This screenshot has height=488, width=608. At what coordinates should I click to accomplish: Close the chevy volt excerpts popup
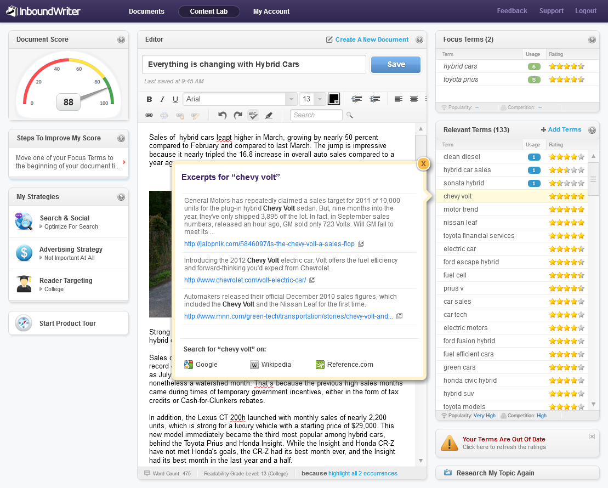tap(423, 164)
